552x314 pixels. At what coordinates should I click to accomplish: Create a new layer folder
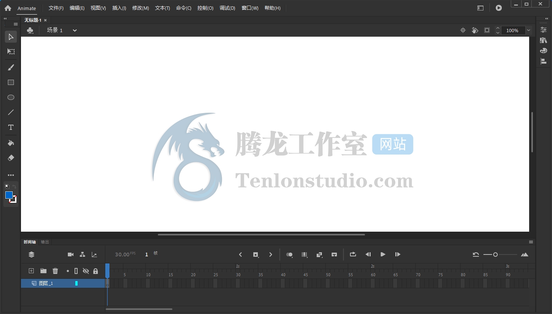click(x=43, y=271)
